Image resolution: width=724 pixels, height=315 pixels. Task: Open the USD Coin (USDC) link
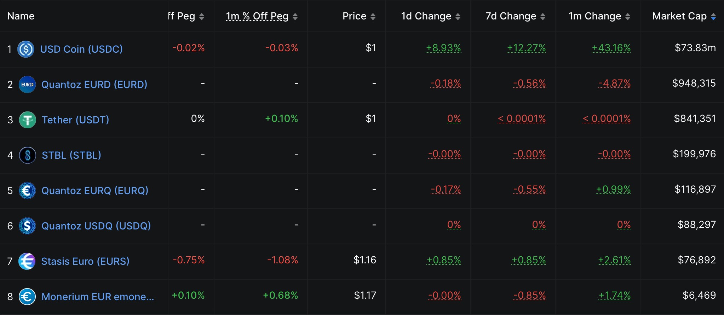click(x=81, y=49)
